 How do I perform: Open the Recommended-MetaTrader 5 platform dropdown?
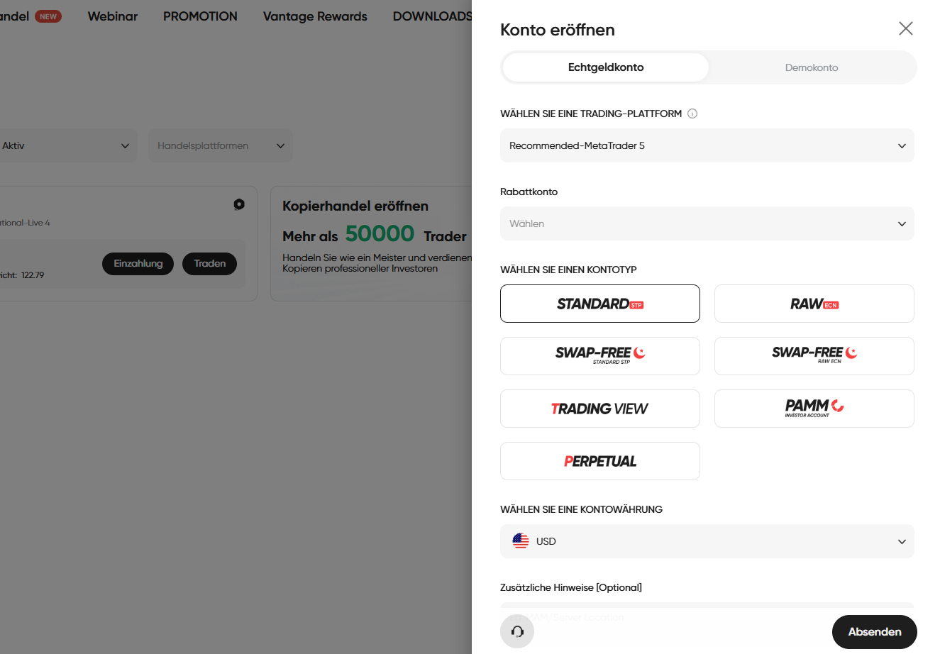pos(707,145)
